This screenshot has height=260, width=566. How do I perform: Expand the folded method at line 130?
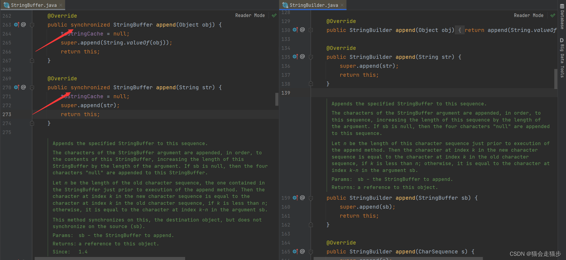pos(311,30)
